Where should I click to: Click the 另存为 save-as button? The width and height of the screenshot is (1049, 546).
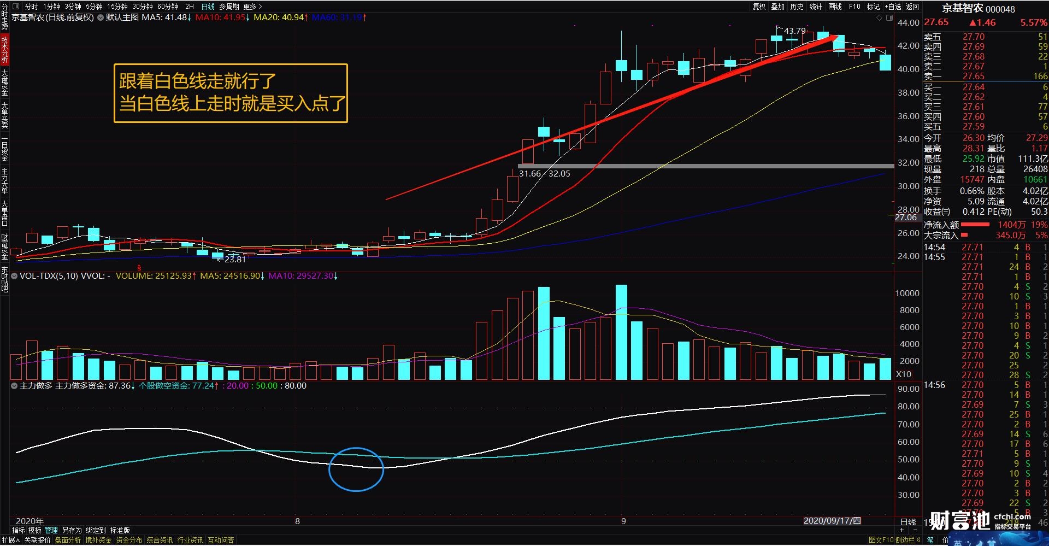(72, 530)
